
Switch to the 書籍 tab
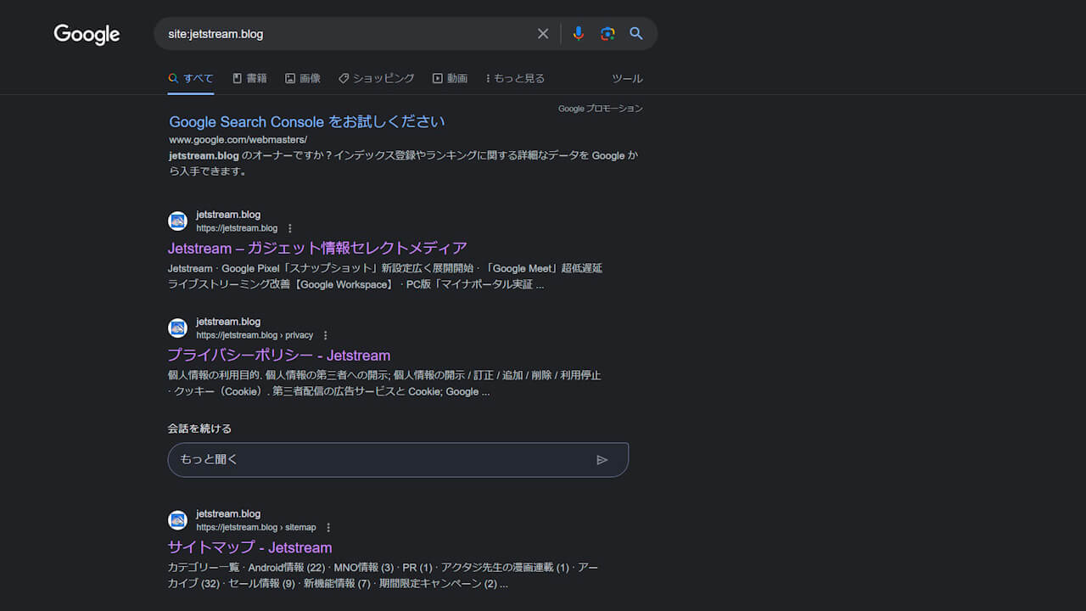(x=249, y=78)
